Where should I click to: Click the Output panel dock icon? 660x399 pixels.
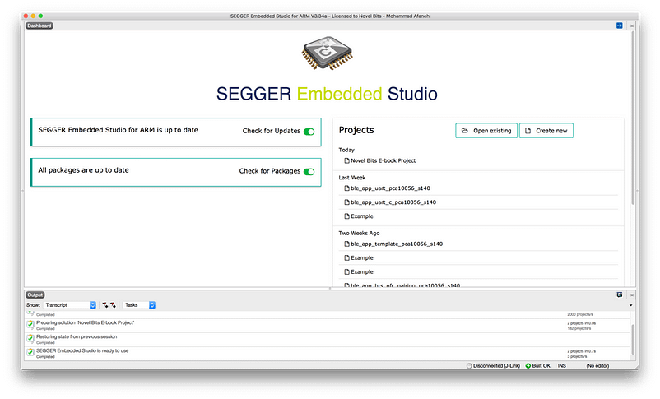pos(619,295)
